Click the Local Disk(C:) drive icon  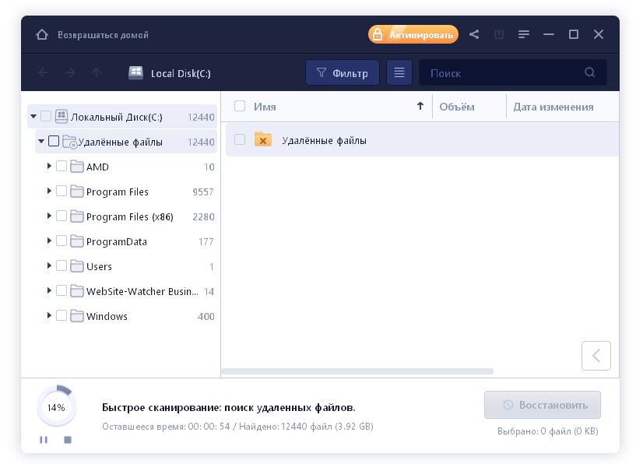point(136,73)
